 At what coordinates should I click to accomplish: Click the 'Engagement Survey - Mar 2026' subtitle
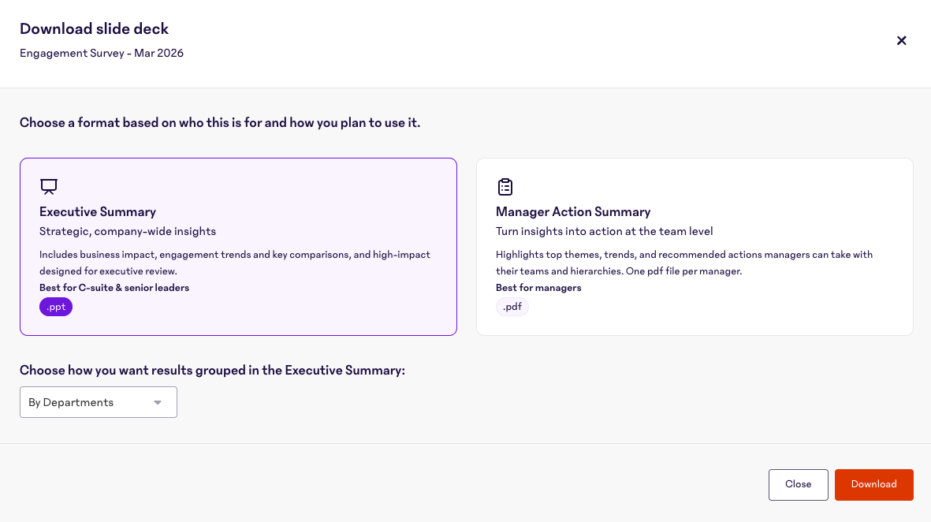coord(102,54)
